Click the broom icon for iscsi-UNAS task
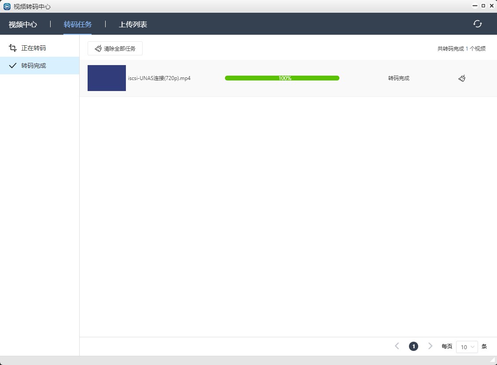The height and width of the screenshot is (365, 497). (x=461, y=78)
